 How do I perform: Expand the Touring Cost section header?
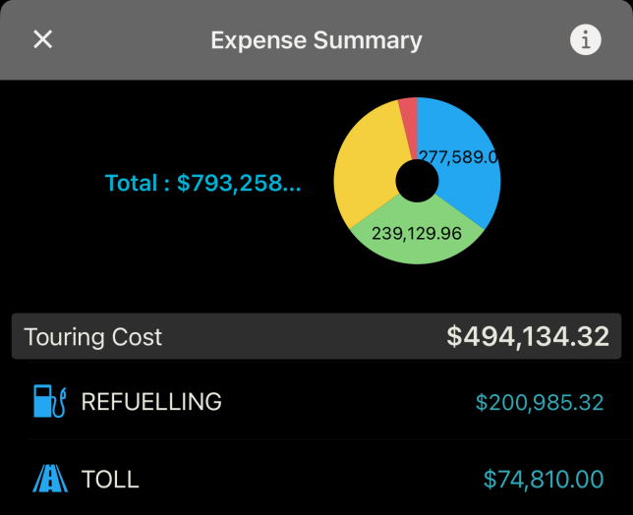[x=316, y=336]
